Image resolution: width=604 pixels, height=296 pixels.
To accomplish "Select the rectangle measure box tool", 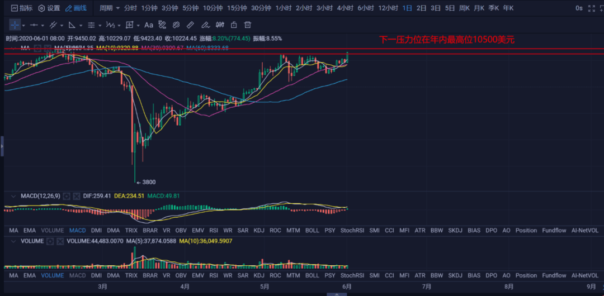I will click(129, 25).
